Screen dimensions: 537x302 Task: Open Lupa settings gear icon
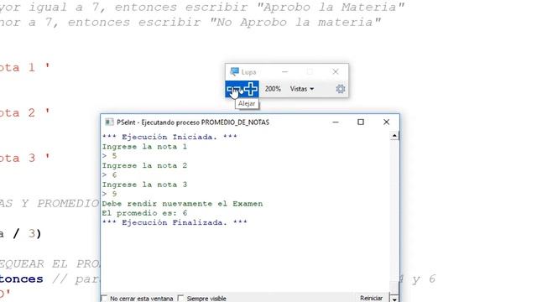pyautogui.click(x=340, y=89)
